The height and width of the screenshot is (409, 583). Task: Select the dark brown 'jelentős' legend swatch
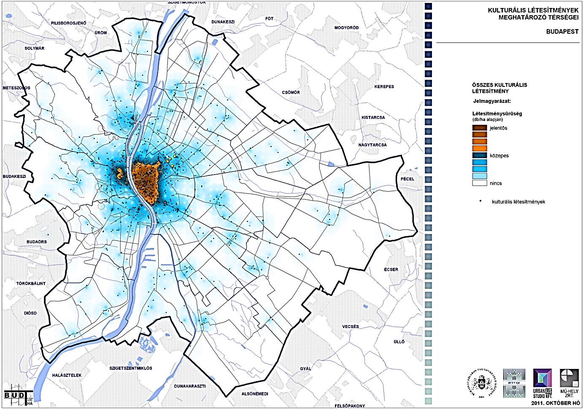(x=480, y=128)
